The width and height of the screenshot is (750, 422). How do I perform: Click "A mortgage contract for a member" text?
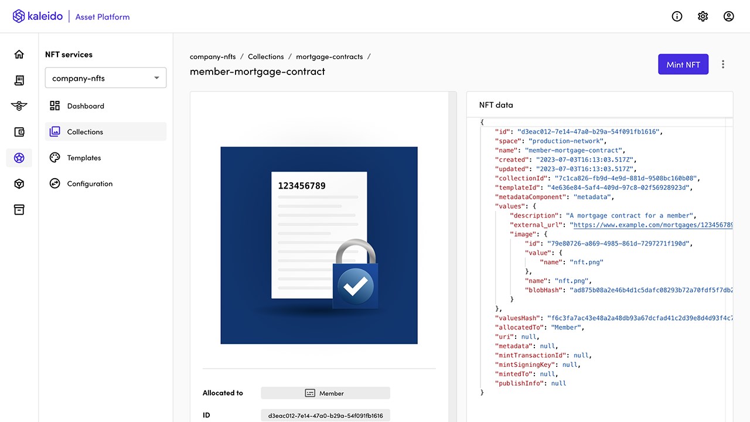tap(631, 216)
